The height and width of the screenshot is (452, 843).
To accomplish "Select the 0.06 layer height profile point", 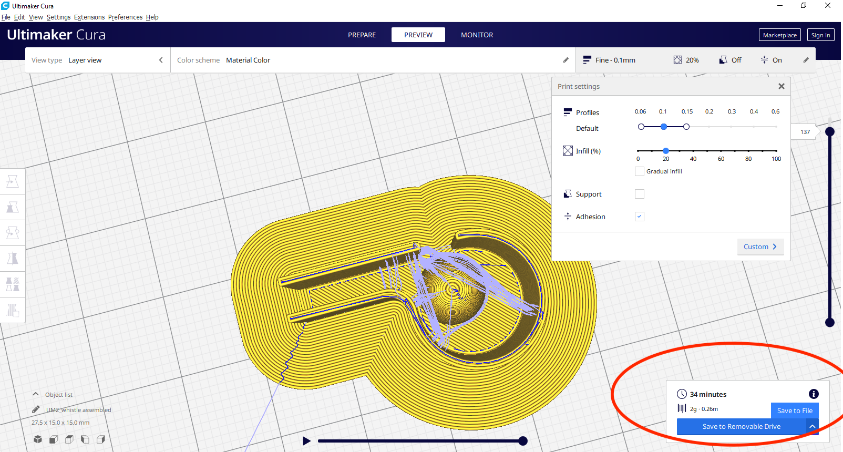I will tap(641, 127).
